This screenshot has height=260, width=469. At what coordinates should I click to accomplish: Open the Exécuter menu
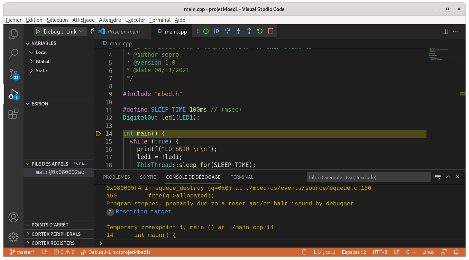coord(135,20)
